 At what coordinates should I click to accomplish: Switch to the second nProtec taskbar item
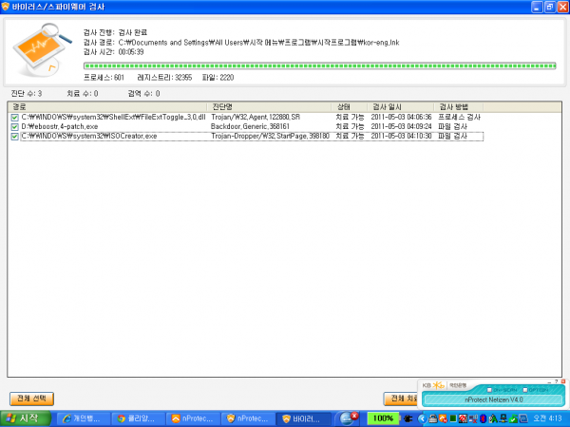click(249, 418)
